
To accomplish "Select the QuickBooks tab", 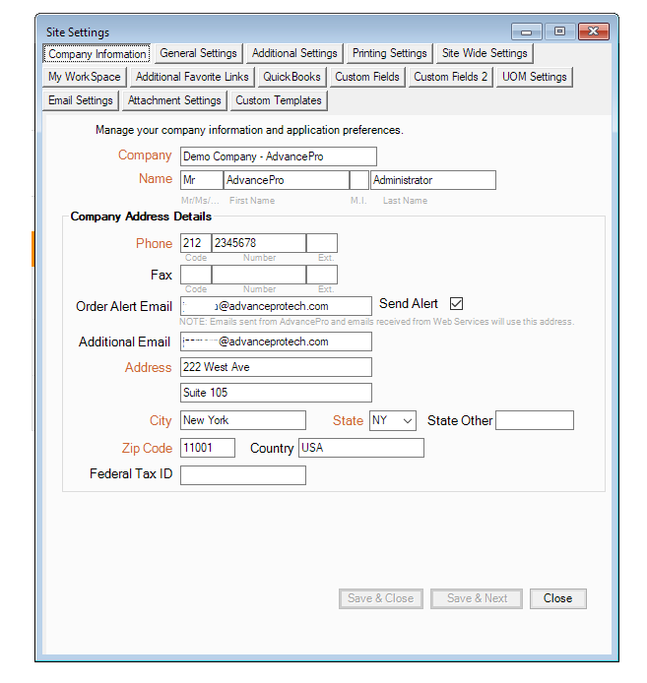I will pyautogui.click(x=291, y=77).
